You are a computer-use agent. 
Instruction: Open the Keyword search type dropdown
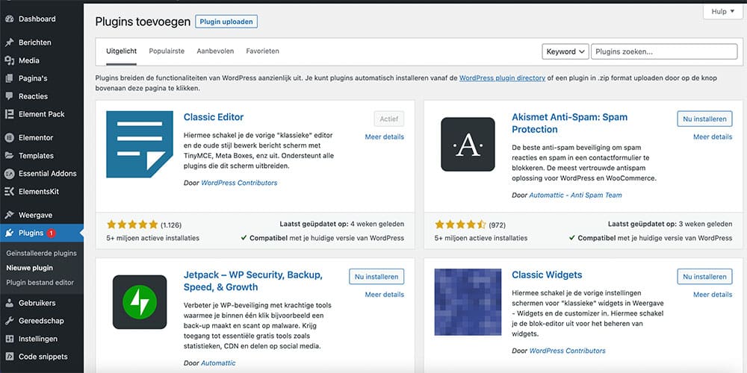[565, 52]
